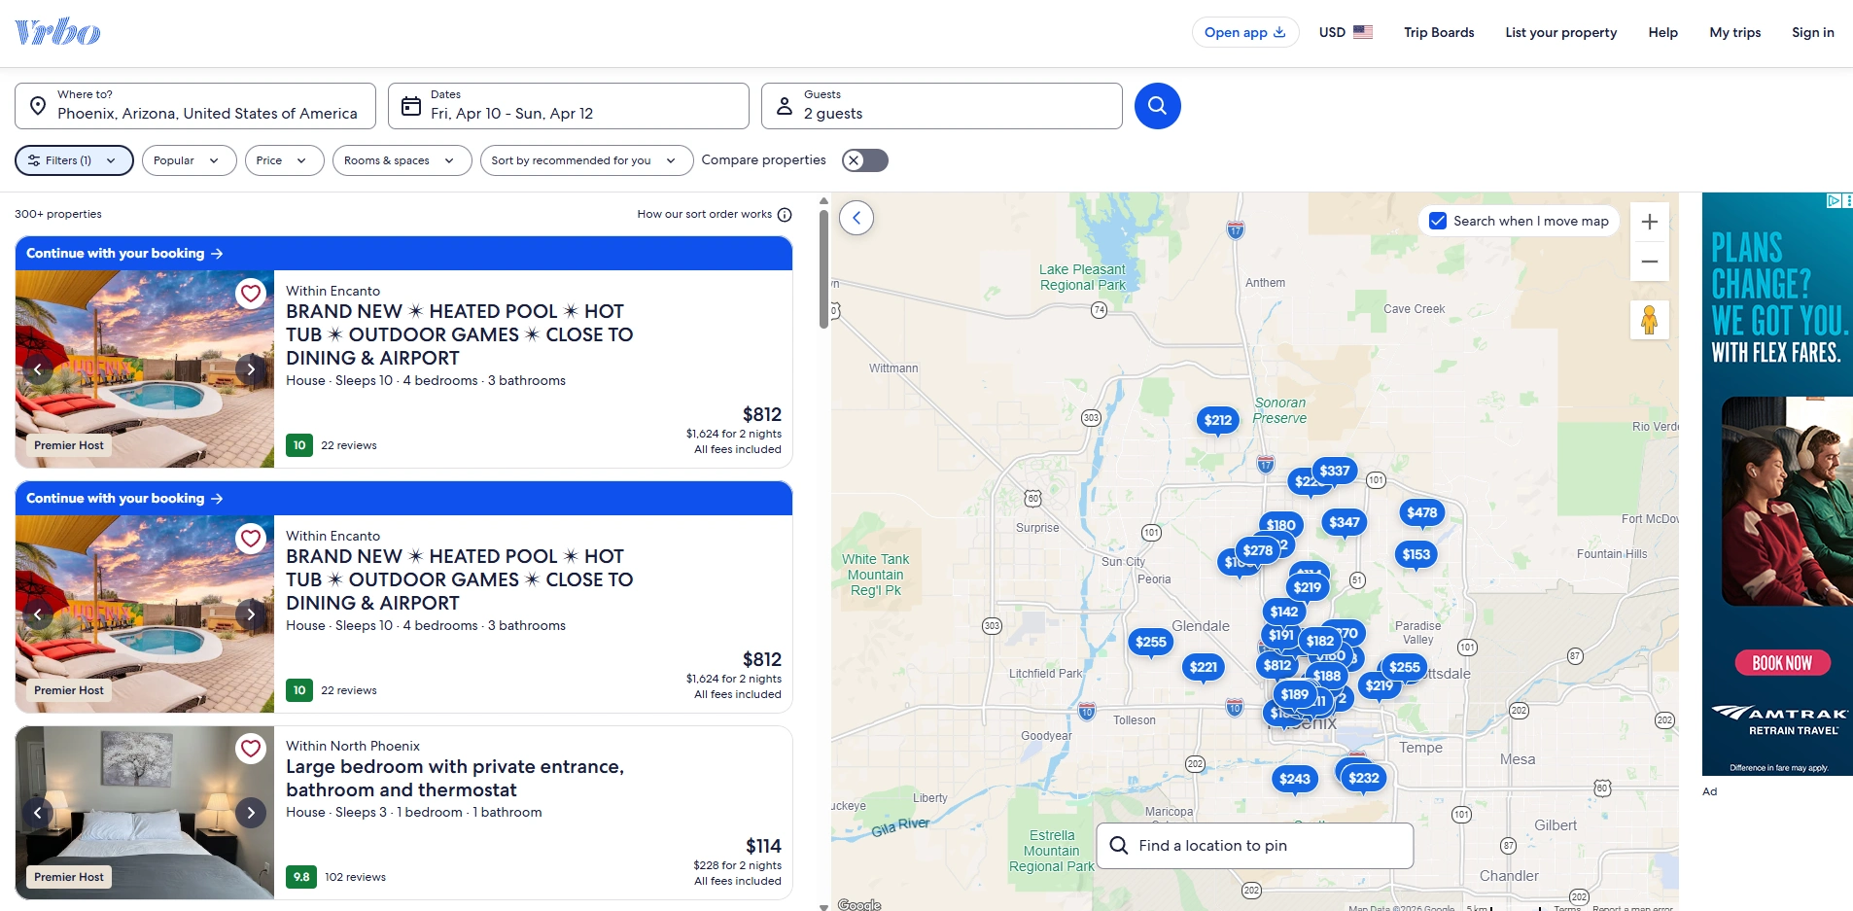
Task: Open Sort by recommended for you dropdown
Action: 586,160
